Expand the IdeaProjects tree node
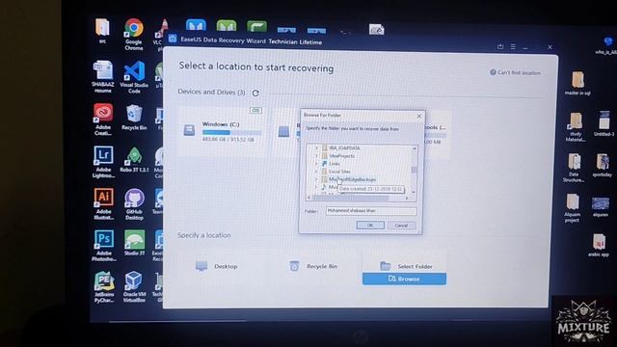The width and height of the screenshot is (617, 347). click(x=316, y=156)
